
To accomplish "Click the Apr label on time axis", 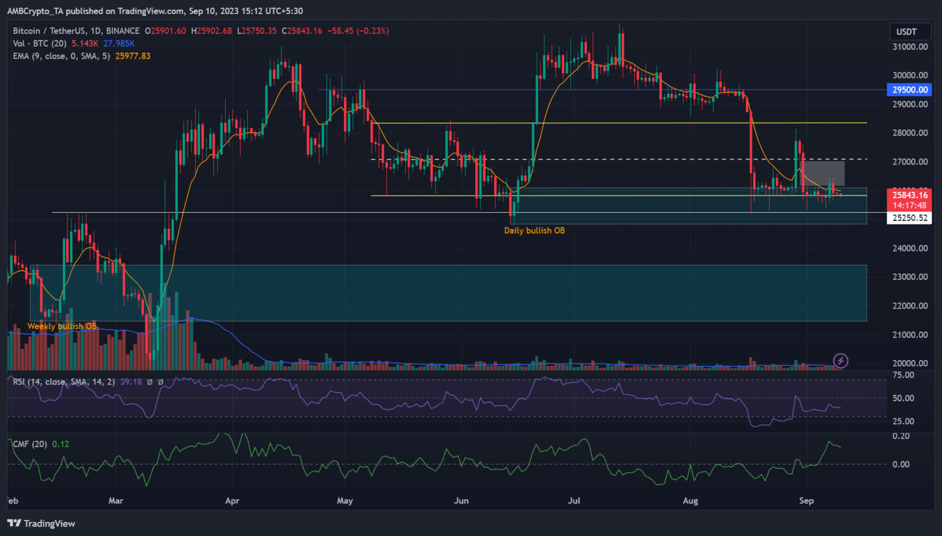I will click(x=232, y=501).
